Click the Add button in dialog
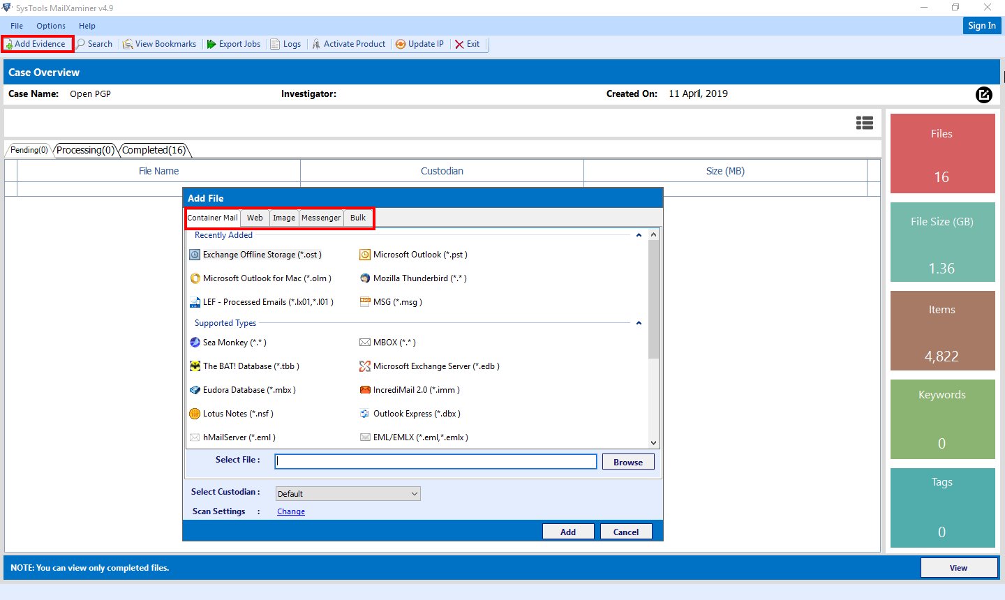The height and width of the screenshot is (600, 1005). click(568, 532)
